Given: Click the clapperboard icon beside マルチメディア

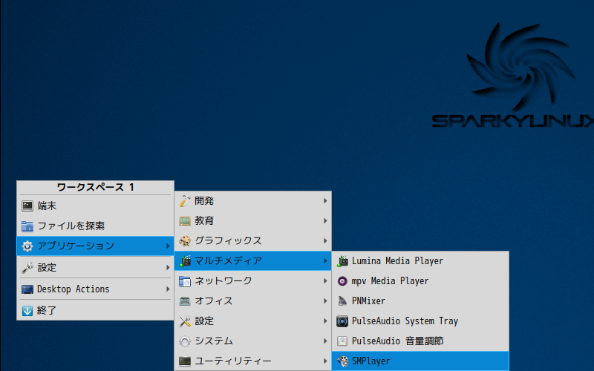Looking at the screenshot, I should coord(185,261).
